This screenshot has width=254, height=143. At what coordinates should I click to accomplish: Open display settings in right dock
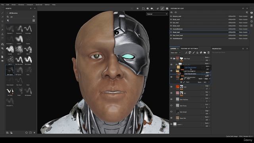252,13
